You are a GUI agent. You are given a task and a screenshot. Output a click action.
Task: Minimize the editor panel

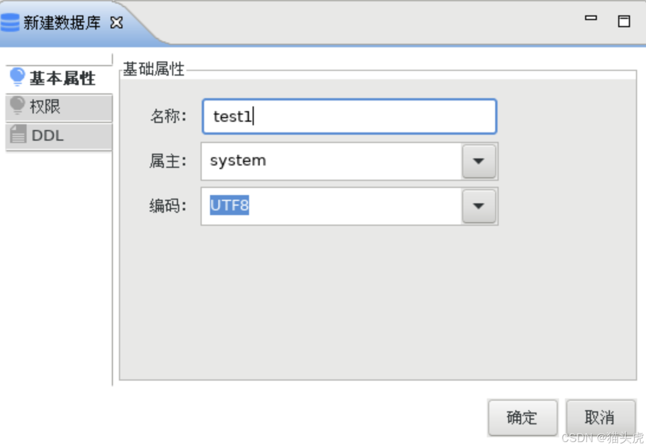click(x=591, y=18)
